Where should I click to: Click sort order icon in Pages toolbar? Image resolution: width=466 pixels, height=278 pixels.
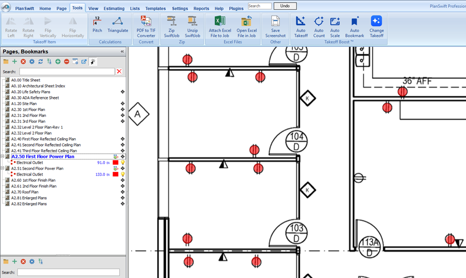(49, 62)
